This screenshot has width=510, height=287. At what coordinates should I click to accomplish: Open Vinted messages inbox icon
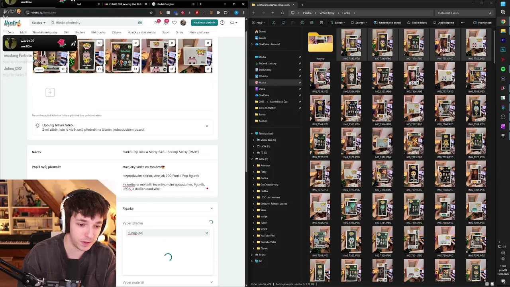[x=157, y=23]
